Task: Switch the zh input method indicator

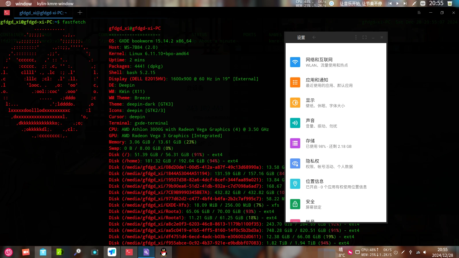Action: point(418,252)
